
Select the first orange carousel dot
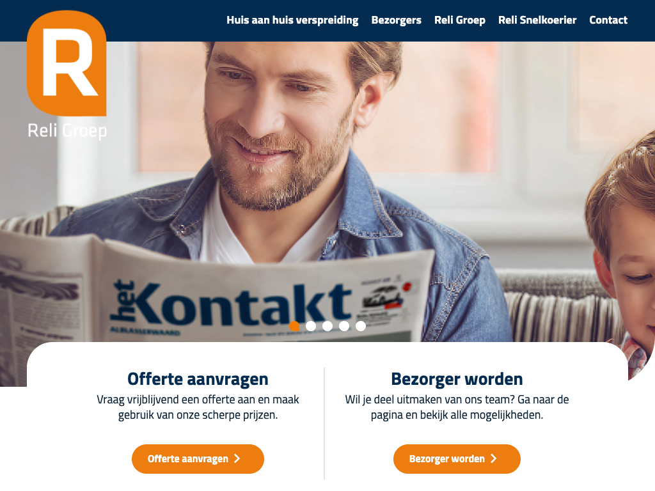pyautogui.click(x=294, y=326)
